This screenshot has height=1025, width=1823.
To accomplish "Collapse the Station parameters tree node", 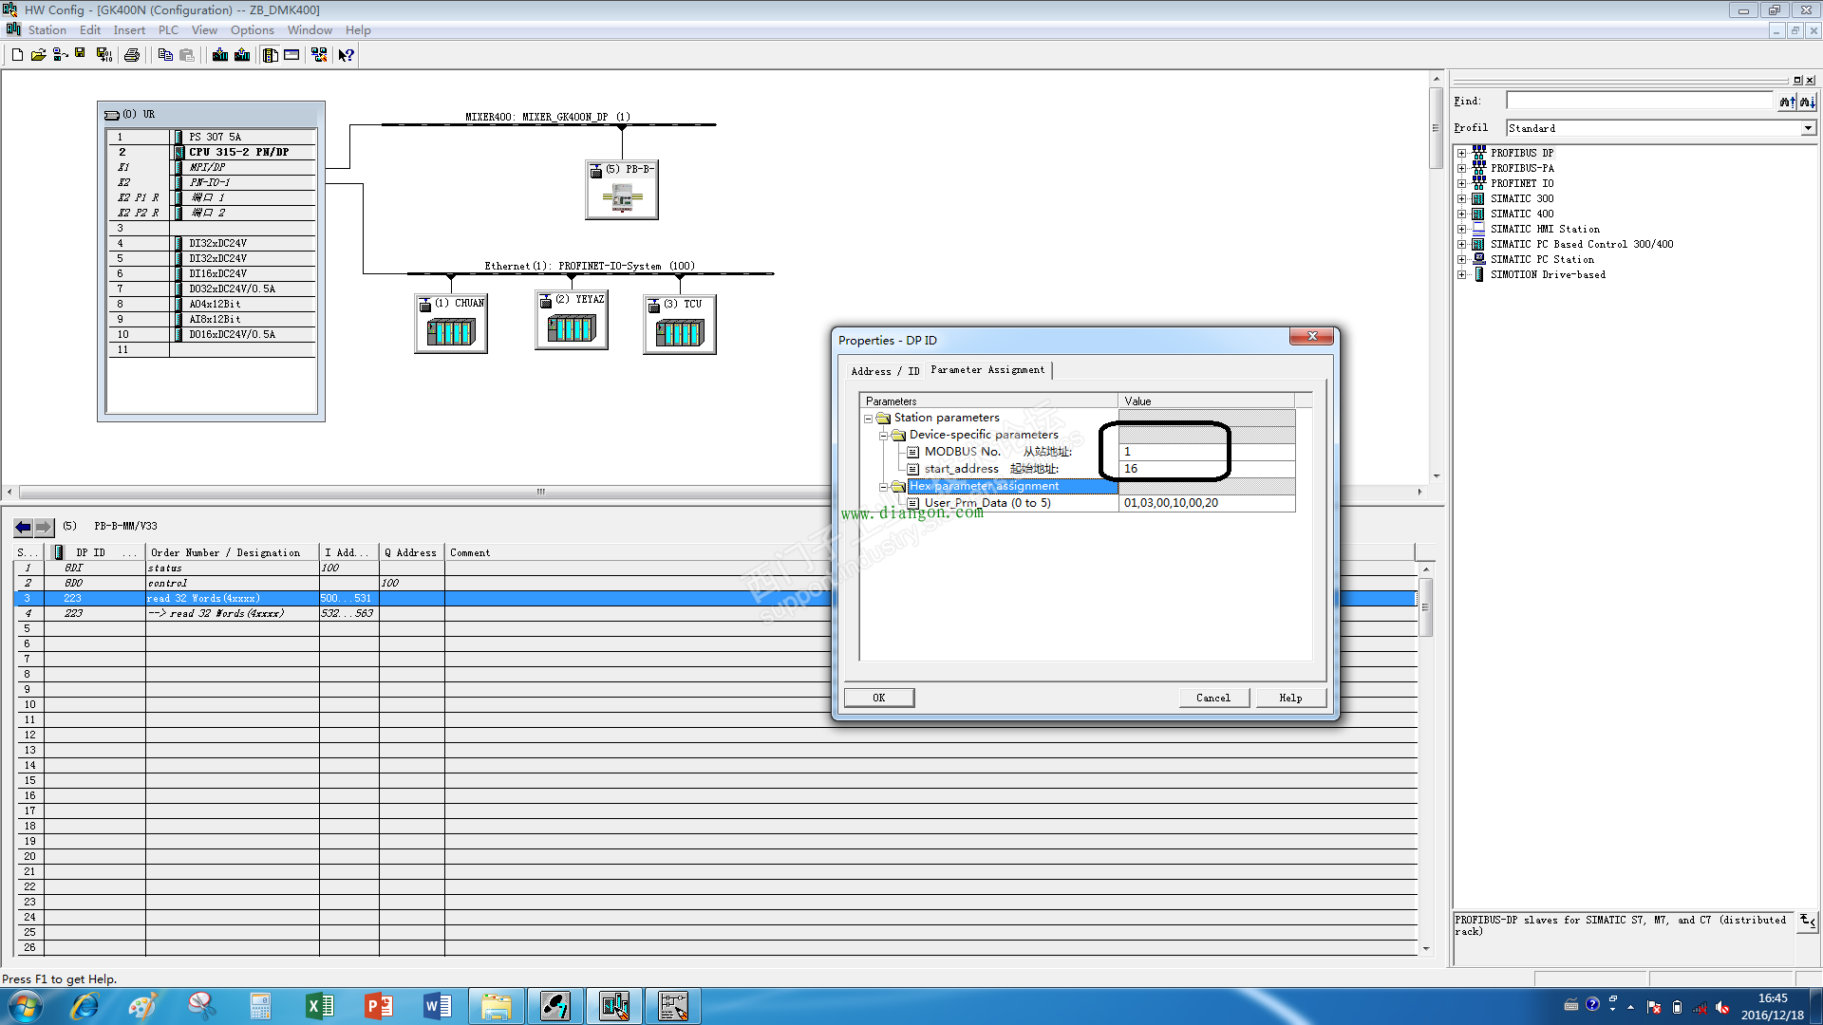I will [x=868, y=419].
